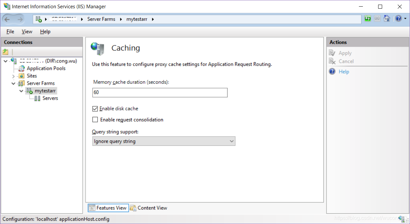Click the configuration status bar text
Viewport: 410px width, 224px height.
pyautogui.click(x=56, y=219)
